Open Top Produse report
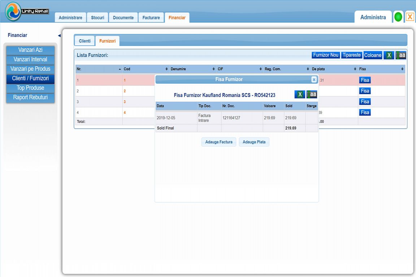 (x=30, y=88)
